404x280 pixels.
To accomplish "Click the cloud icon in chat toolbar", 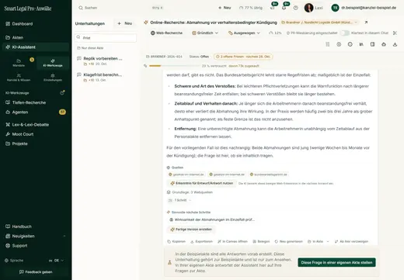I will [x=384, y=44].
